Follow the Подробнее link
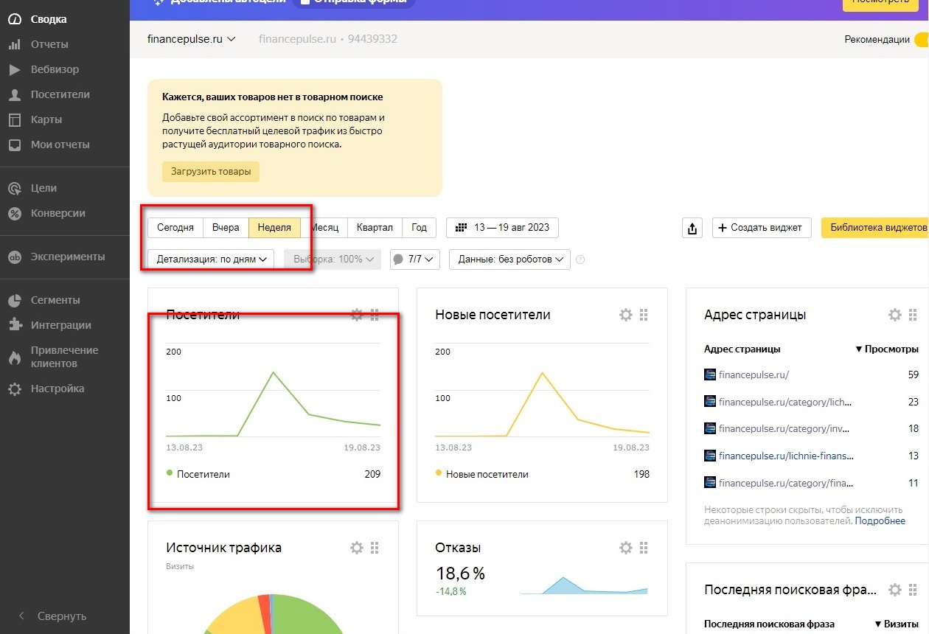The image size is (929, 634). click(x=880, y=521)
